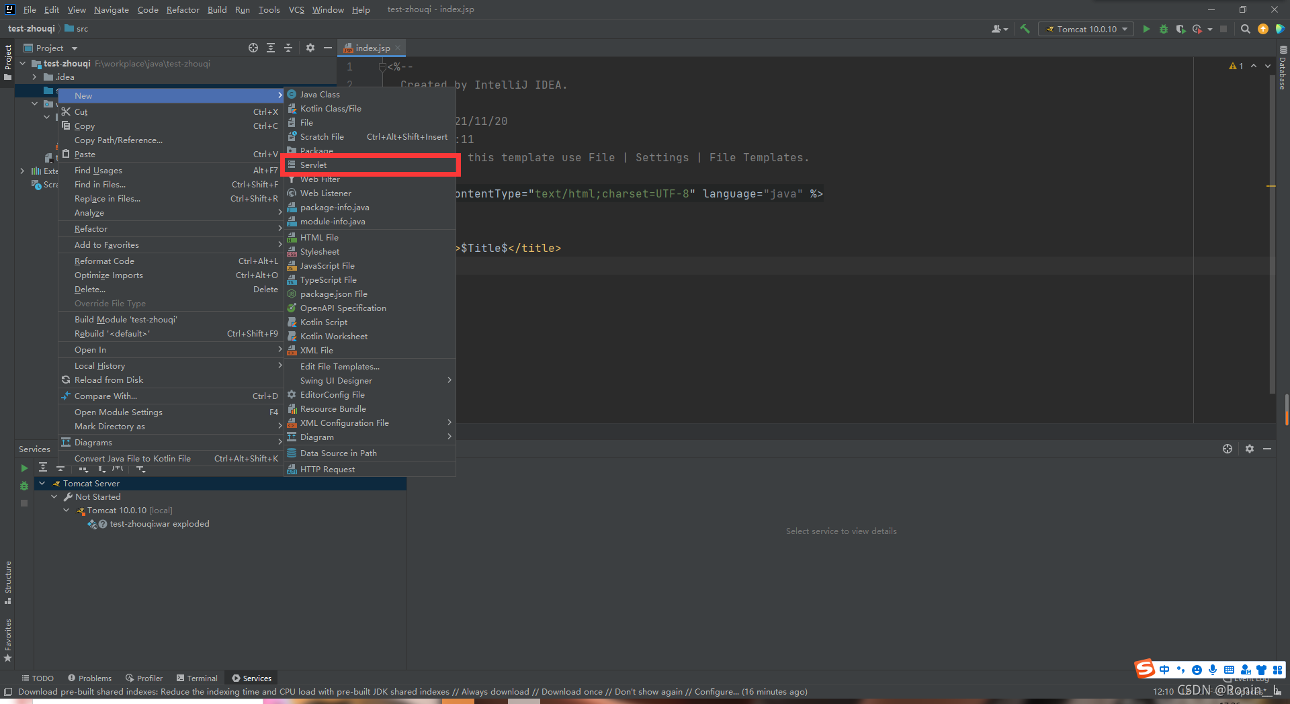The height and width of the screenshot is (704, 1290).
Task: Open Search Everywhere magnifier icon
Action: coord(1245,29)
